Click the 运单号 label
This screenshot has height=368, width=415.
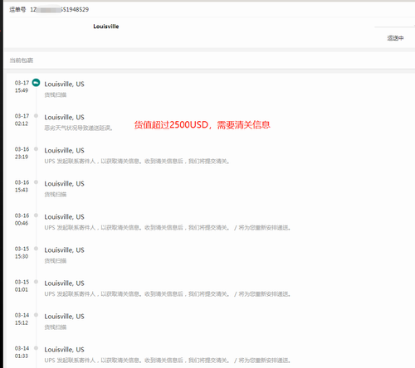[x=17, y=9]
